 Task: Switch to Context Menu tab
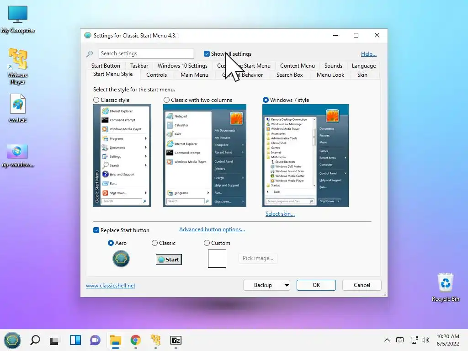click(297, 66)
